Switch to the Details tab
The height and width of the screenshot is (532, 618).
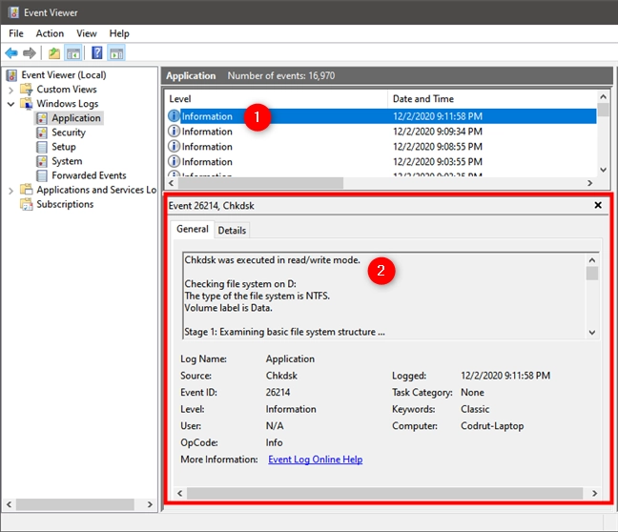pos(232,230)
